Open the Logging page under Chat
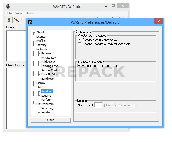Image resolution: width=172 pixels, height=142 pixels. [x=46, y=95]
